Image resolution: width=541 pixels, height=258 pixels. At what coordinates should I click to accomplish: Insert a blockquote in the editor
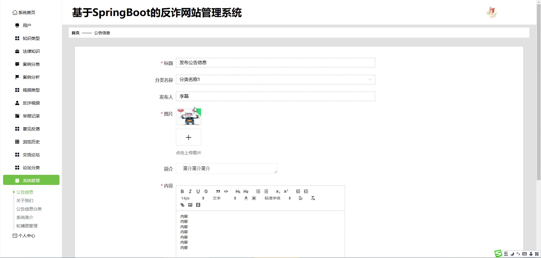coord(218,191)
